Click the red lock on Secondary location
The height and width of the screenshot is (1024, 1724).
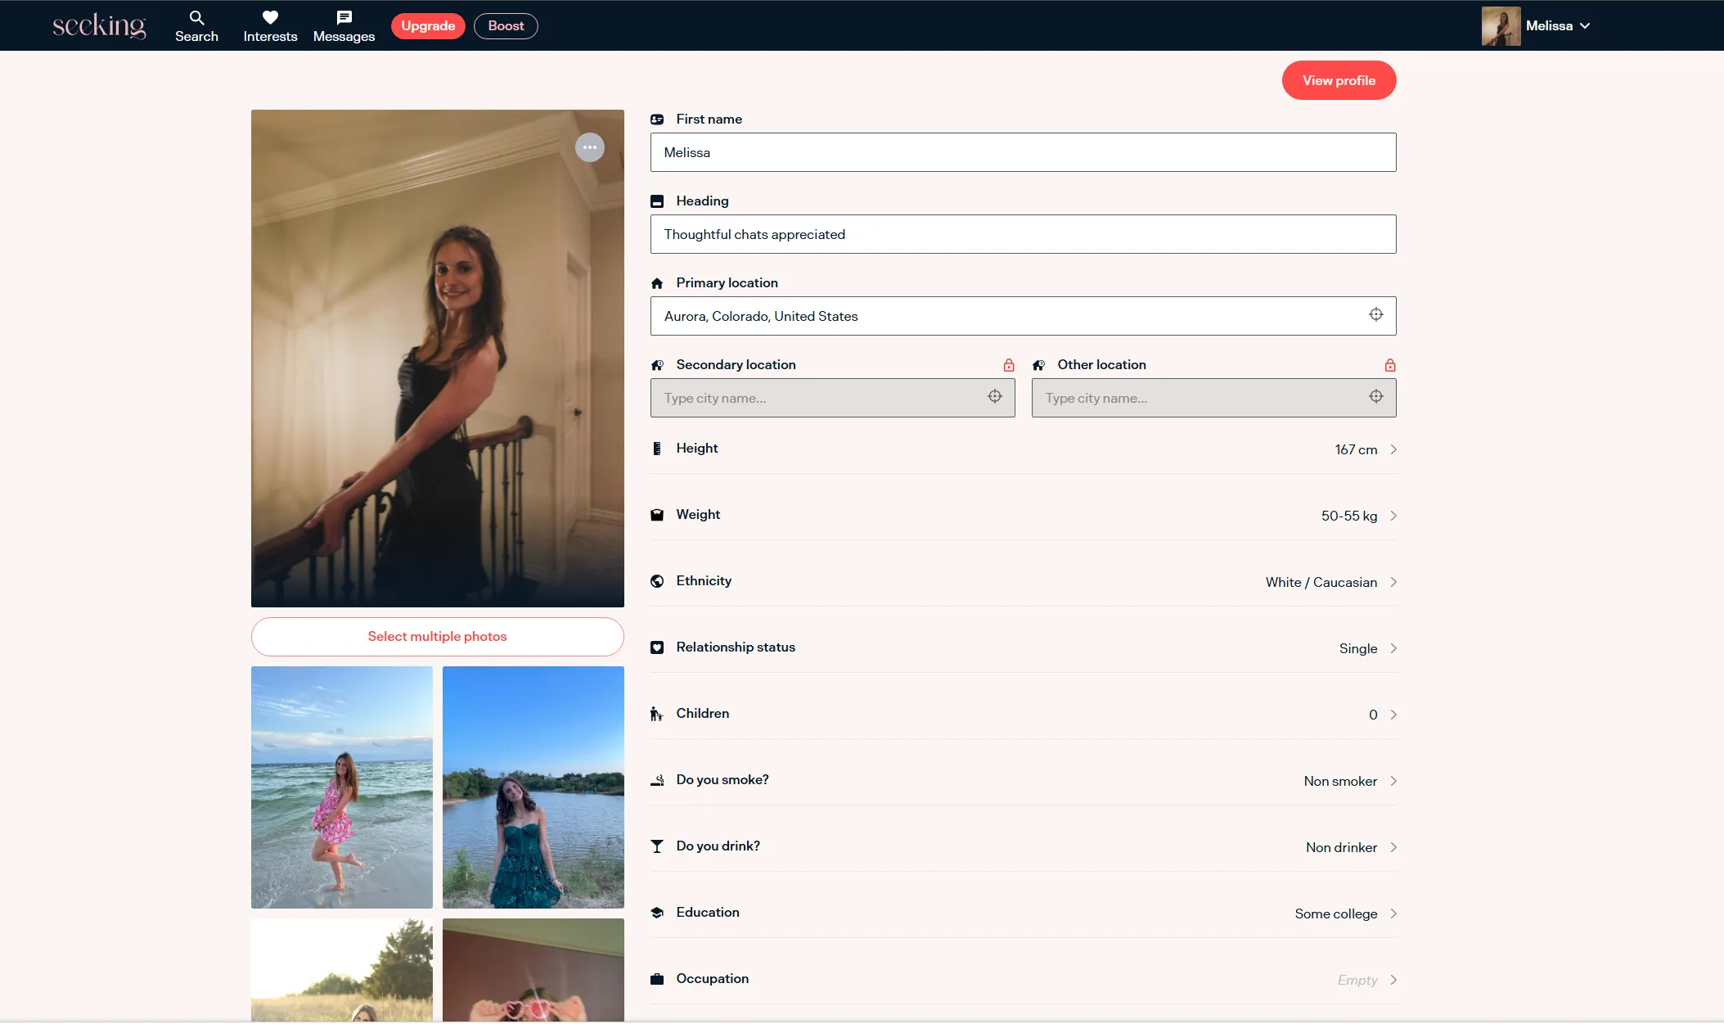tap(1008, 365)
